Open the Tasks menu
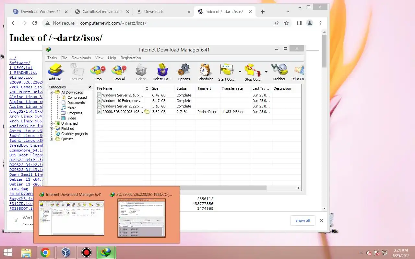This screenshot has height=259, width=415. point(52,58)
